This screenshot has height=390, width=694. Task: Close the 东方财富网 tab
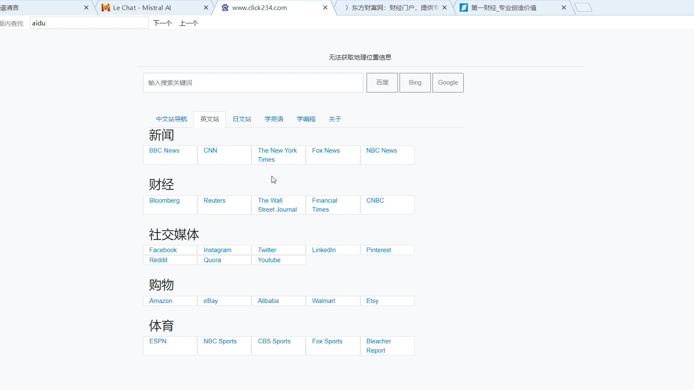pyautogui.click(x=445, y=7)
